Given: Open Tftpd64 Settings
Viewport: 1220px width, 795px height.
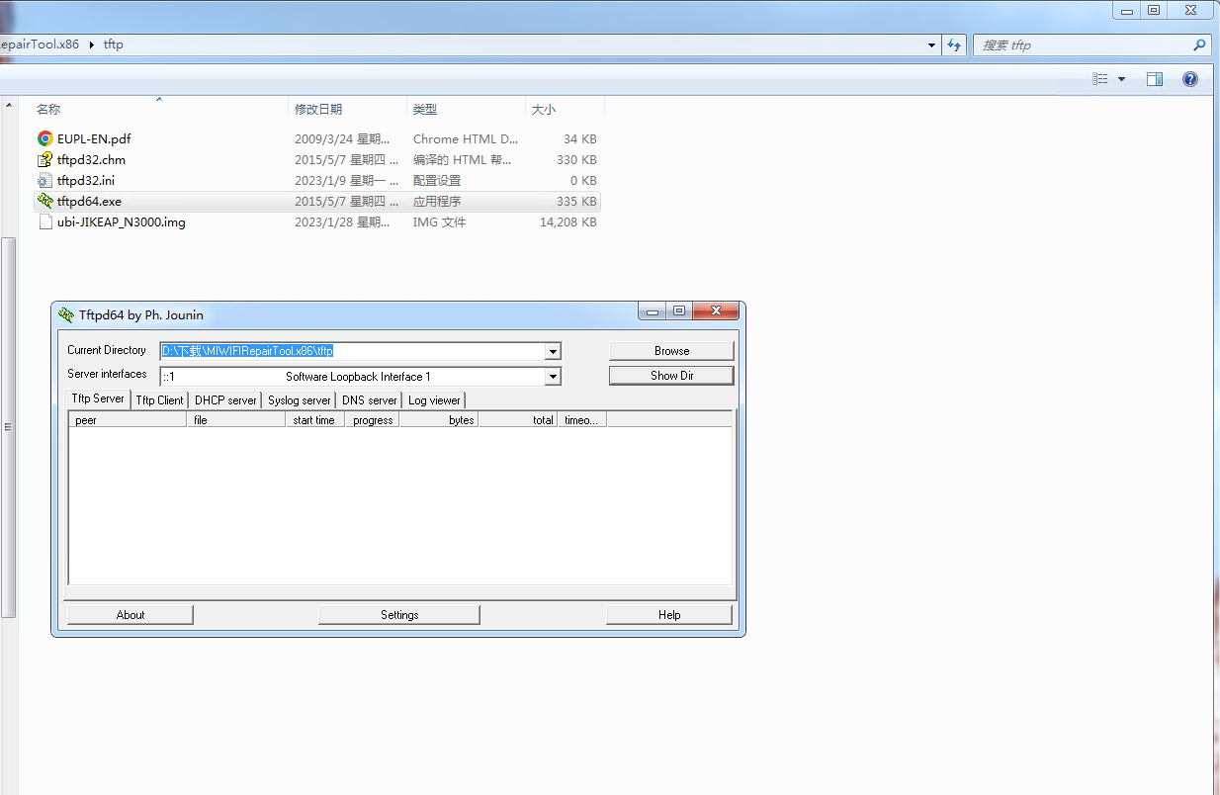Looking at the screenshot, I should point(398,614).
